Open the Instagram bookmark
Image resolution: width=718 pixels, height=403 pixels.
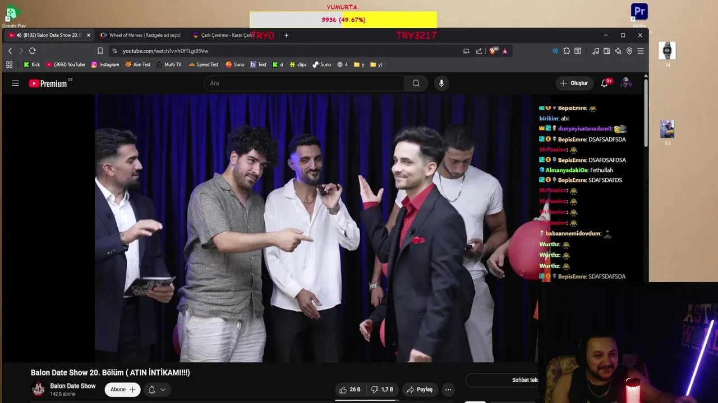[105, 64]
